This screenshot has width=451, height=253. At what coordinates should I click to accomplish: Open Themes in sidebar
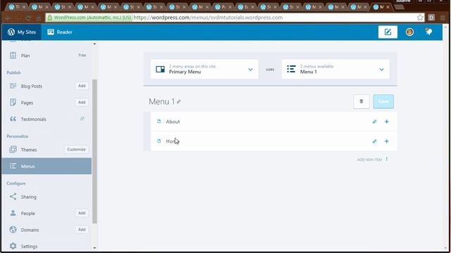click(x=29, y=150)
